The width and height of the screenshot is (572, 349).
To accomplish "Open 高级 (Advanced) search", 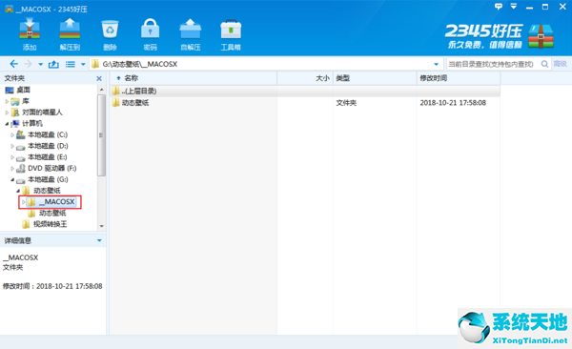I will (560, 64).
